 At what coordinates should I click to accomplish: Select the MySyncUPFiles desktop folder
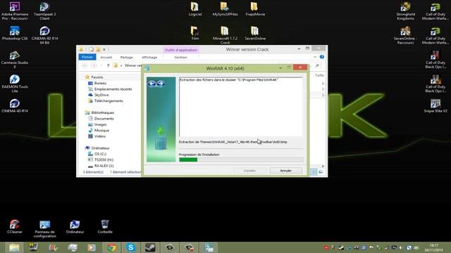tap(225, 8)
